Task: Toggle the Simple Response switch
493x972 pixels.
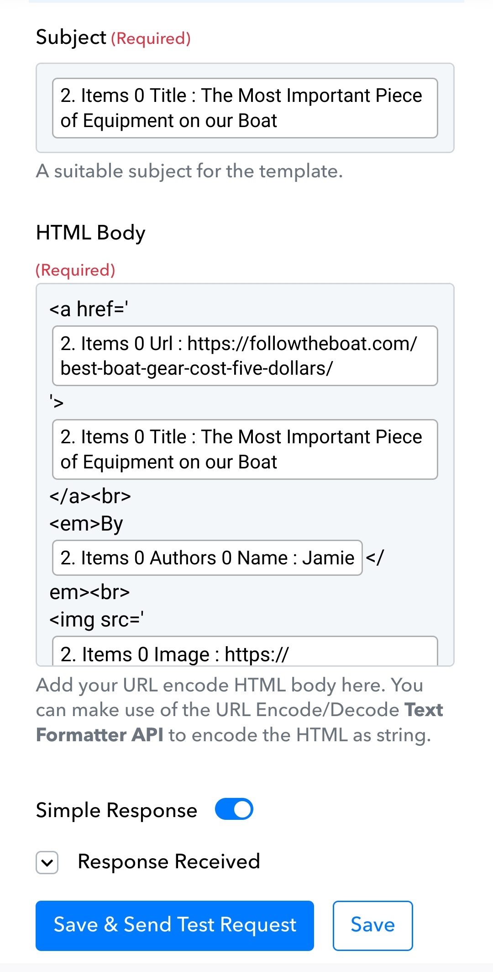Action: (234, 809)
